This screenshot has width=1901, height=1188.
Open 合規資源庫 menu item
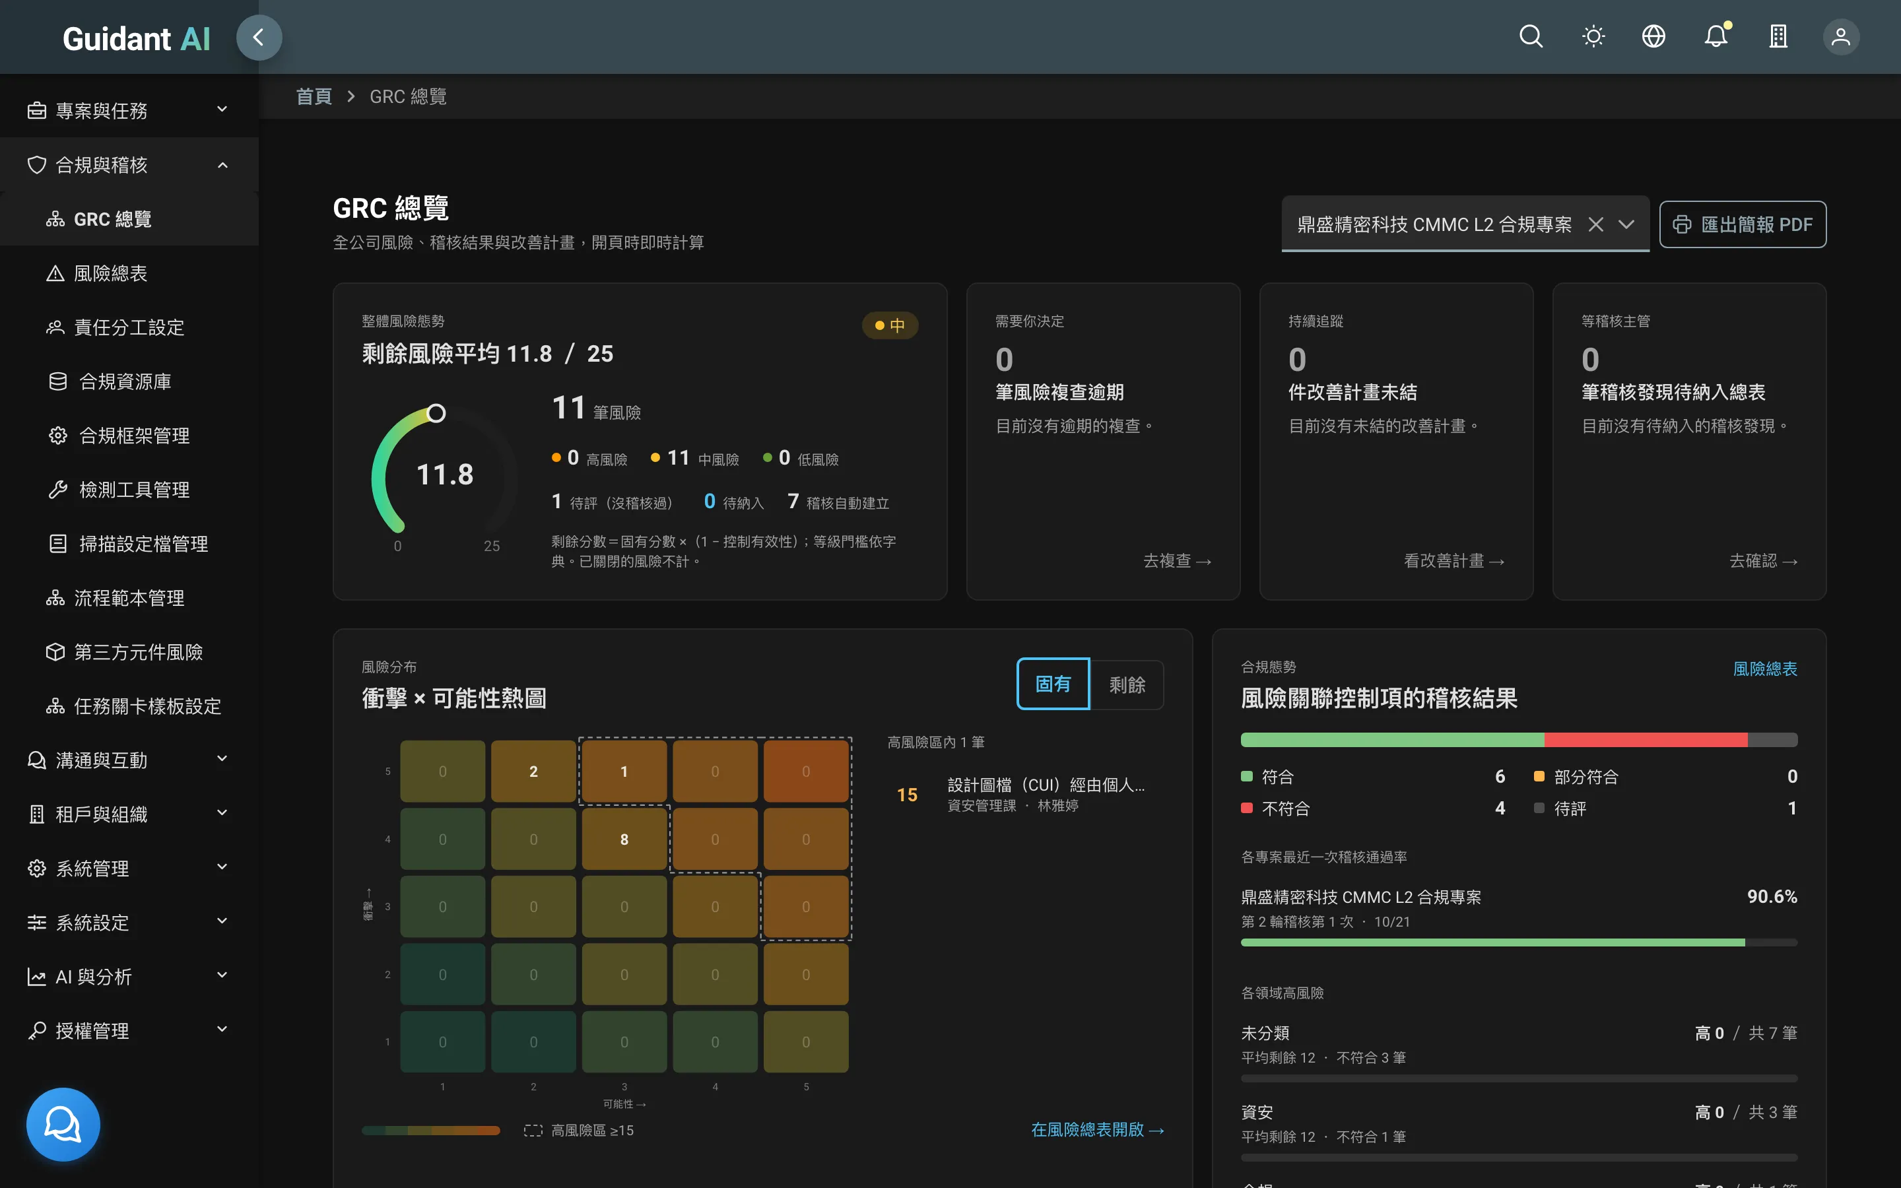coord(129,381)
